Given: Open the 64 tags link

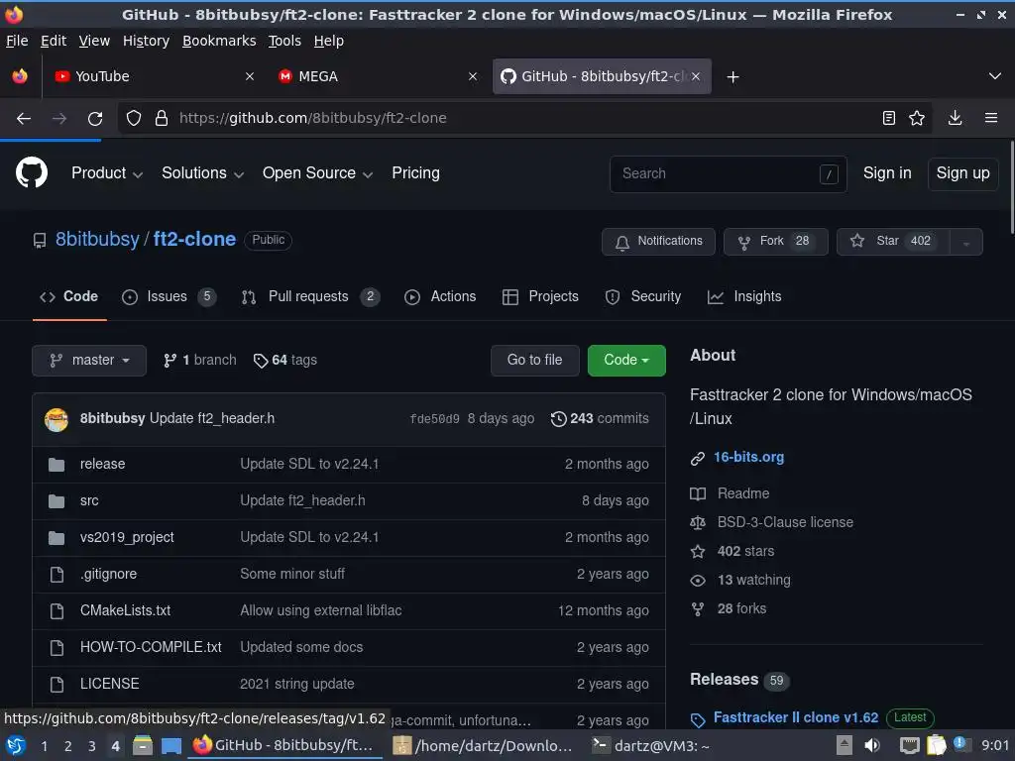Looking at the screenshot, I should click(x=285, y=361).
